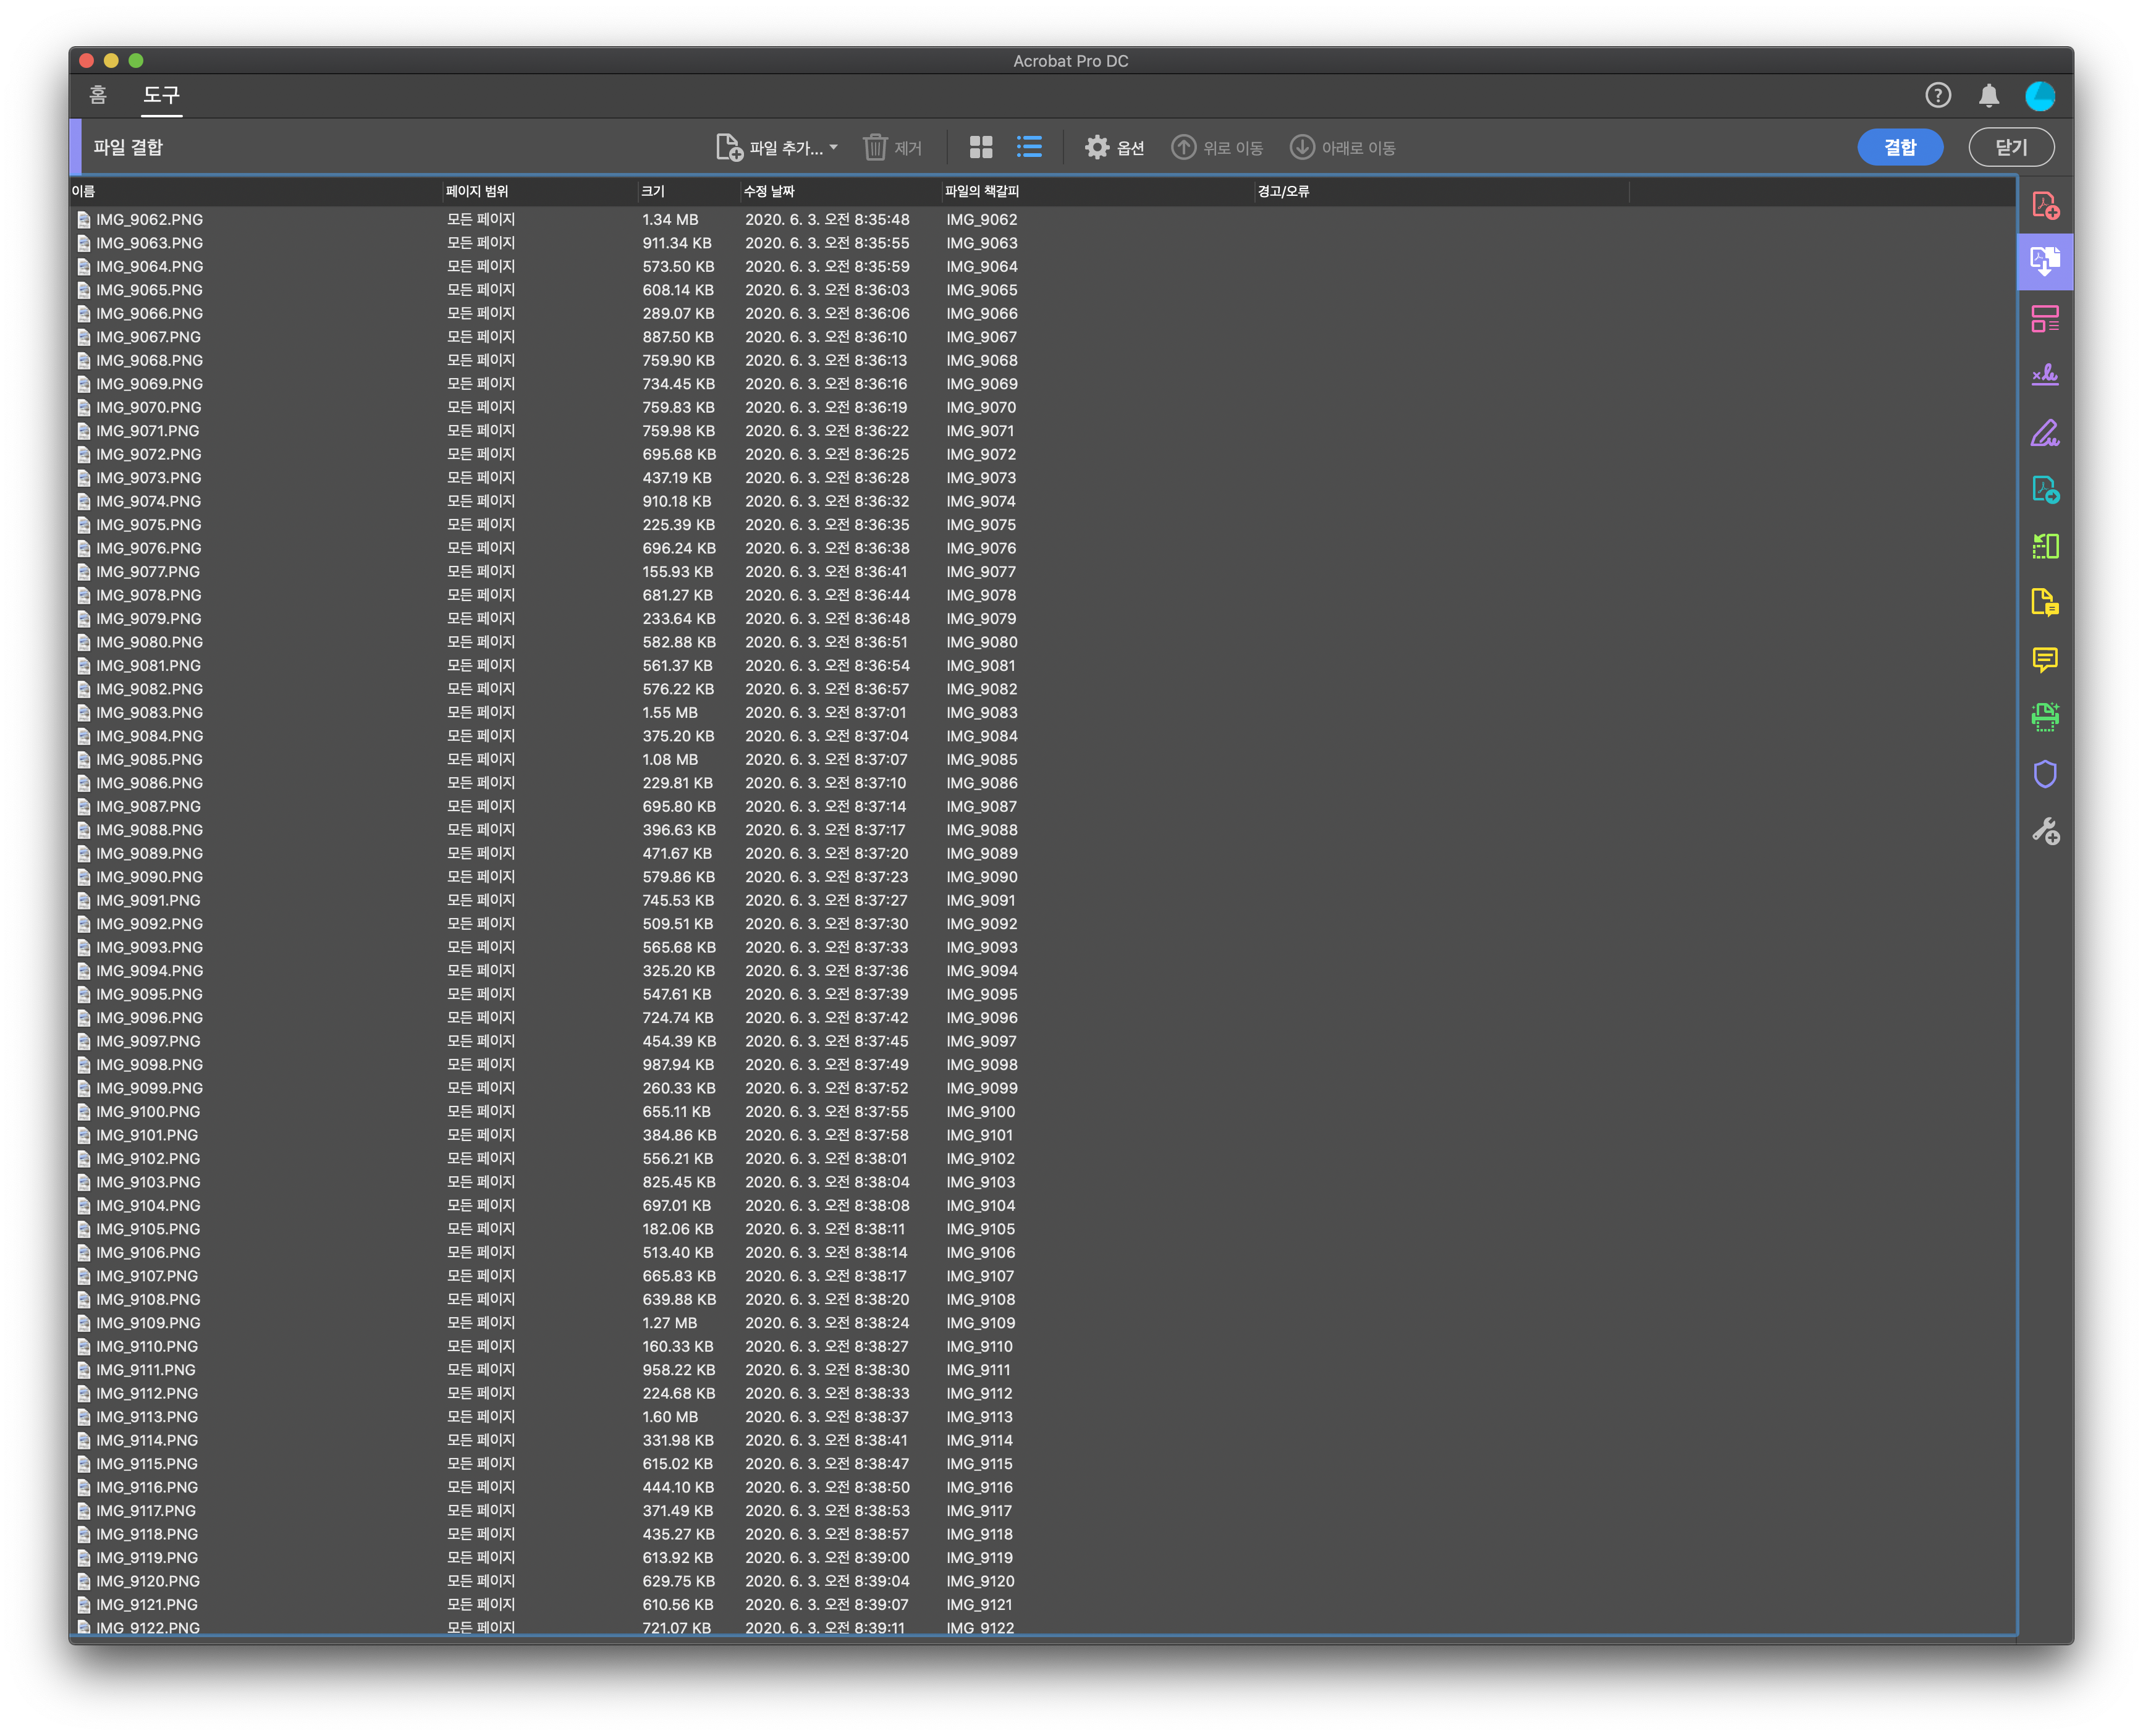Sort by 크기 column header
Screen dimensions: 2143x1736
653,192
